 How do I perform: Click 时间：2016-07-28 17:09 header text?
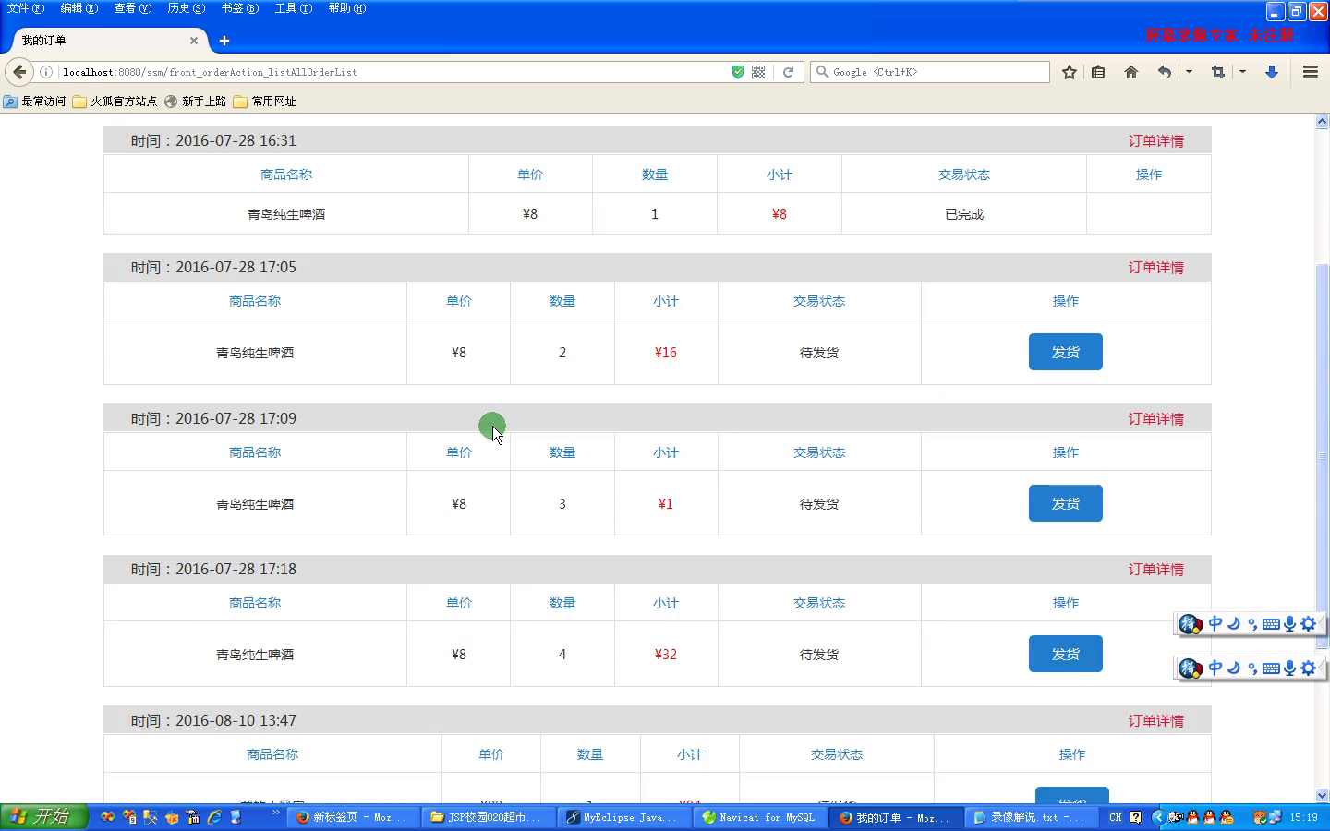coord(213,419)
